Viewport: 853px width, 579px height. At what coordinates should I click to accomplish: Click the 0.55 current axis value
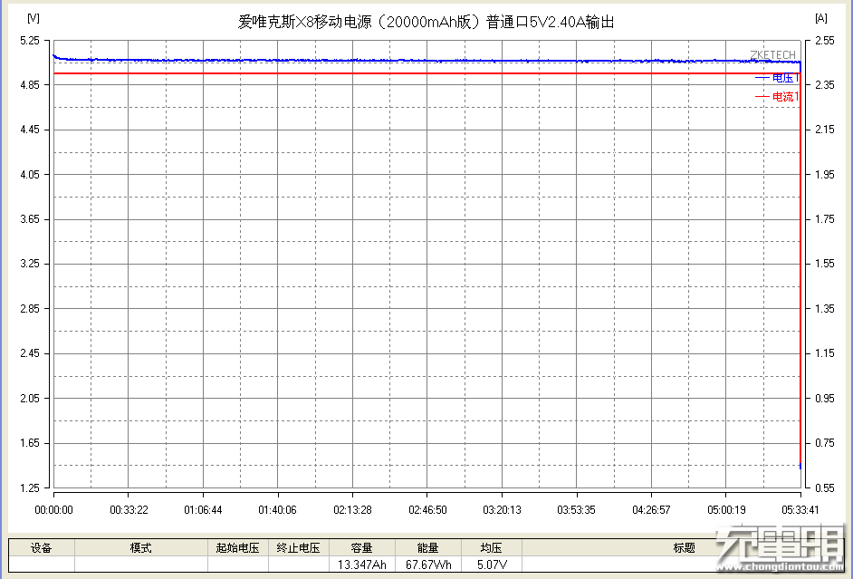(825, 488)
